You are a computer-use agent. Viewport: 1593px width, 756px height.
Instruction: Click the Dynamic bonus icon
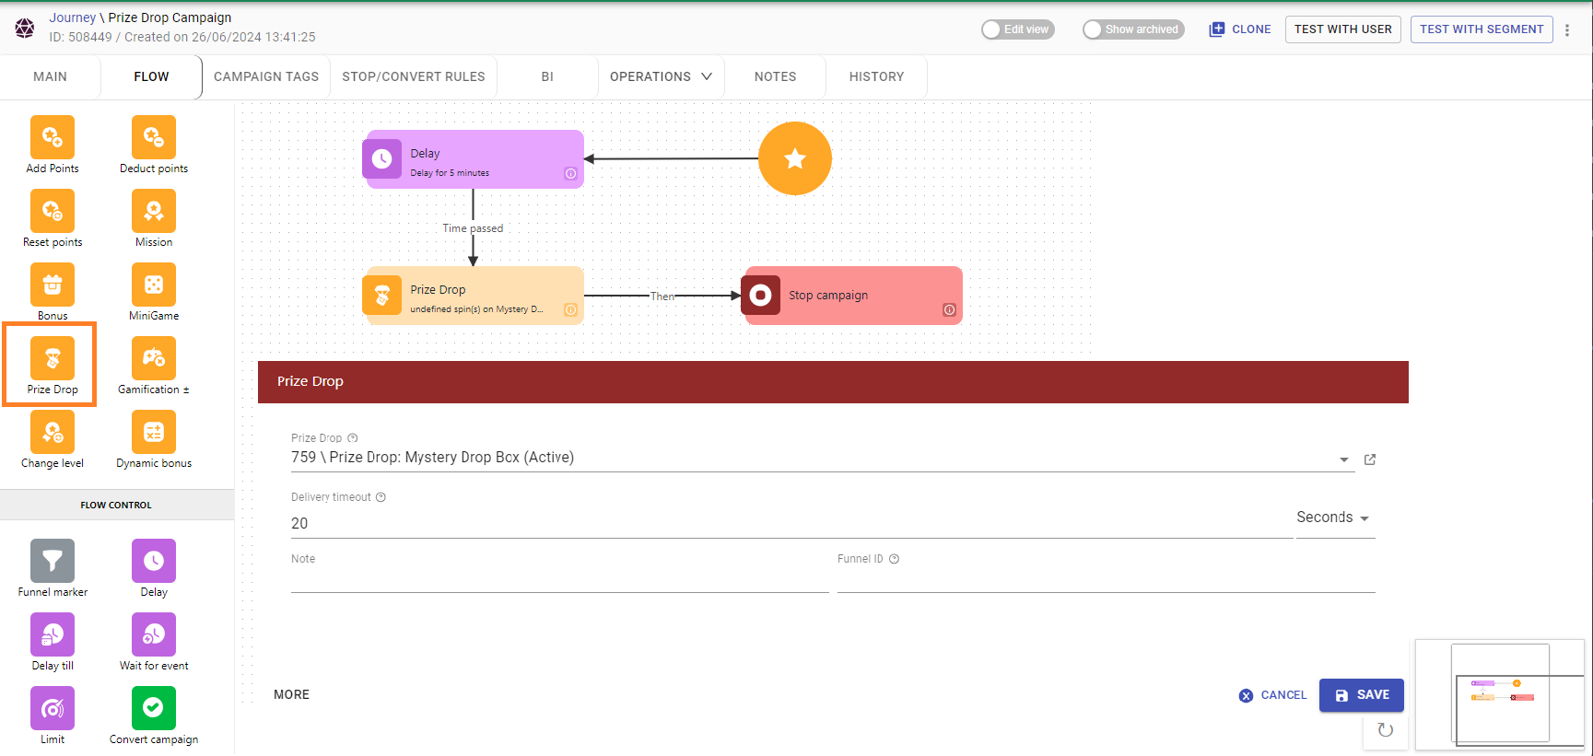(x=154, y=433)
